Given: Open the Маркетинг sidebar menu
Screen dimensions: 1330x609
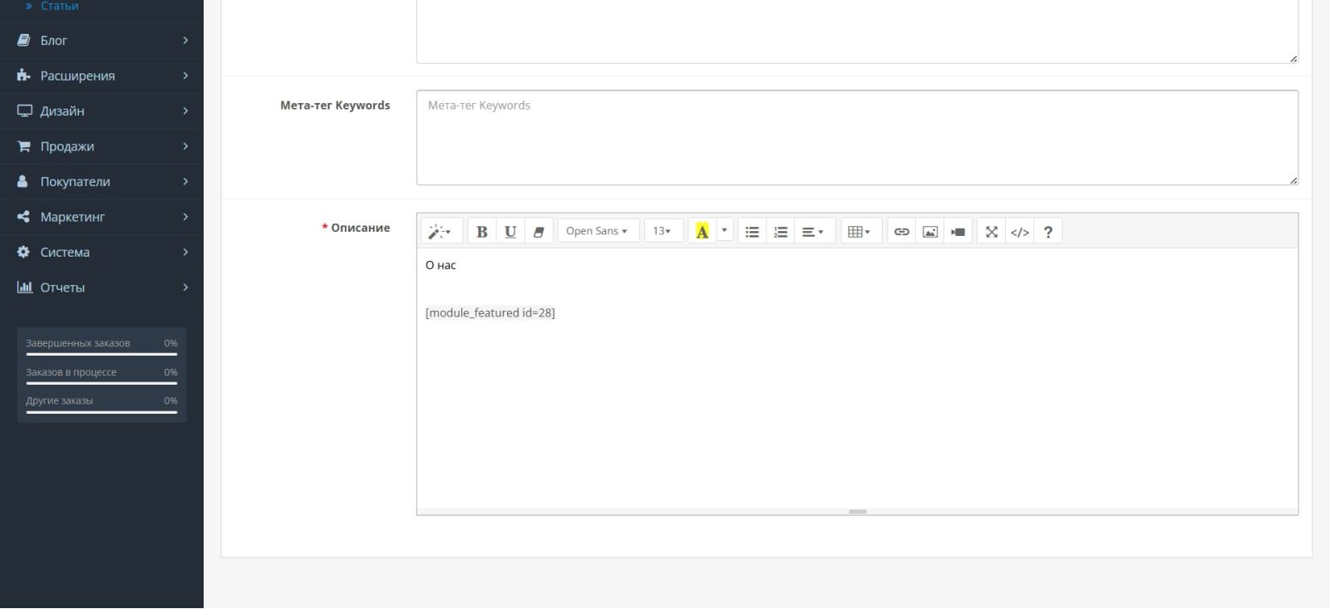Looking at the screenshot, I should pos(101,217).
